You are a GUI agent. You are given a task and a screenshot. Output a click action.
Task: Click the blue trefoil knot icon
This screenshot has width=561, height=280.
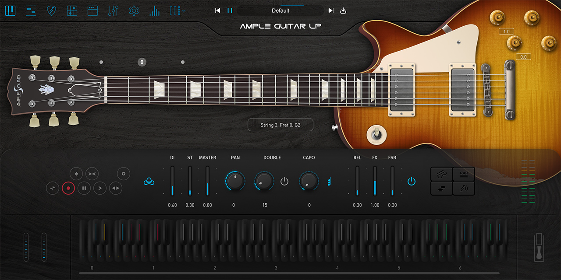point(149,181)
